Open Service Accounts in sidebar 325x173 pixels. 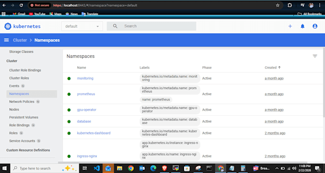pyautogui.click(x=22, y=141)
